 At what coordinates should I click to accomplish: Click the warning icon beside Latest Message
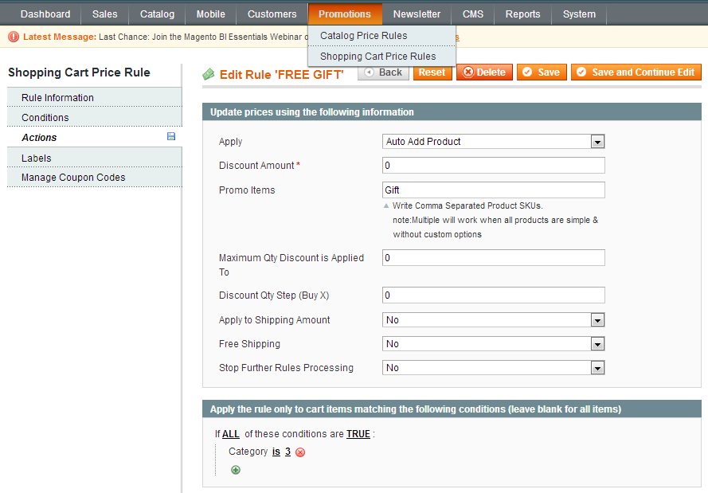pos(14,37)
